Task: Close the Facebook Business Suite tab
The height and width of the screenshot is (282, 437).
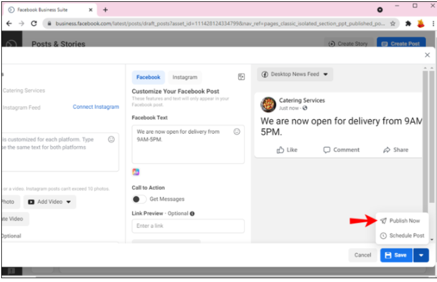Action: tap(90, 10)
